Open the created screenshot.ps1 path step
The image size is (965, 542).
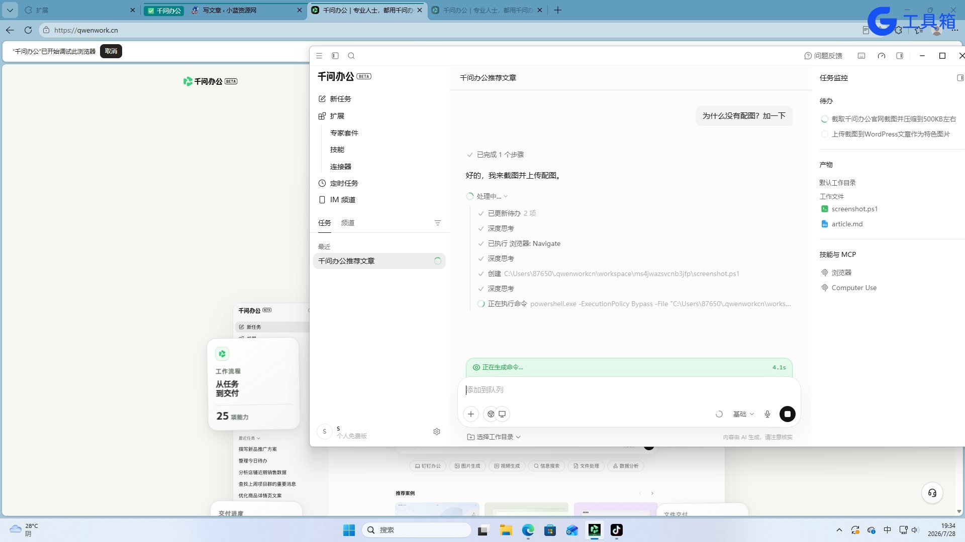tap(609, 274)
